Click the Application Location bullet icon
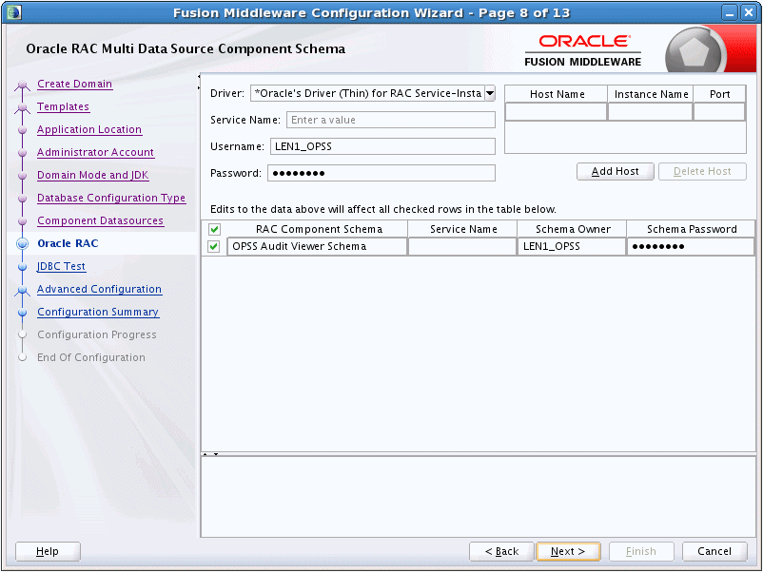The image size is (763, 572). (23, 130)
